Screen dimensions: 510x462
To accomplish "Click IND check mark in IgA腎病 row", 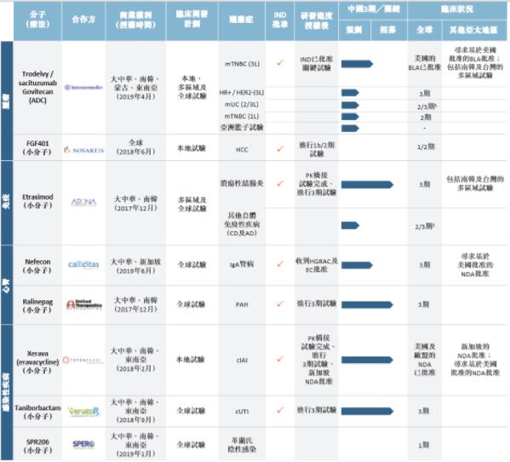I will pos(280,264).
